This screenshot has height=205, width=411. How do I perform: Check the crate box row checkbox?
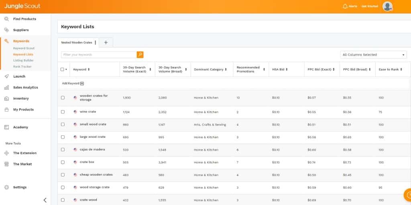tap(63, 162)
